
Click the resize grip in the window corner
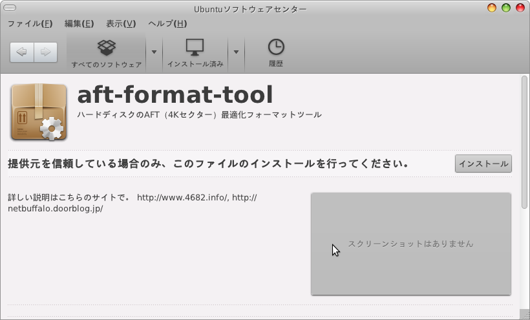(525, 314)
